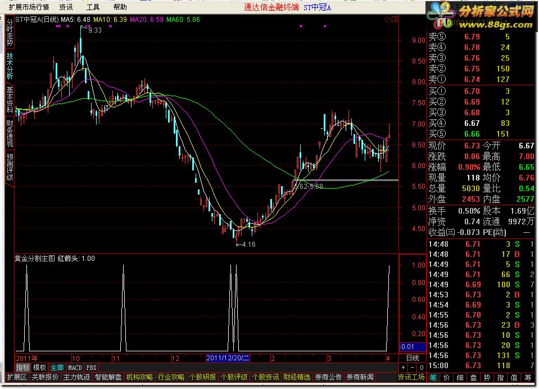Open the 工具 menu
This screenshot has height=389, width=539.
click(x=93, y=7)
